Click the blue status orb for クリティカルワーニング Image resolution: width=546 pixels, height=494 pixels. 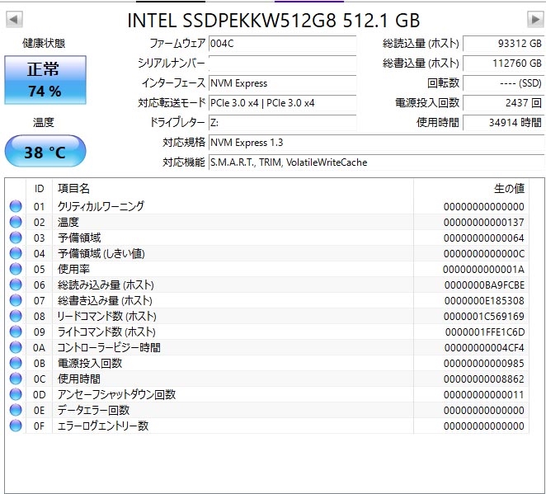(x=15, y=207)
